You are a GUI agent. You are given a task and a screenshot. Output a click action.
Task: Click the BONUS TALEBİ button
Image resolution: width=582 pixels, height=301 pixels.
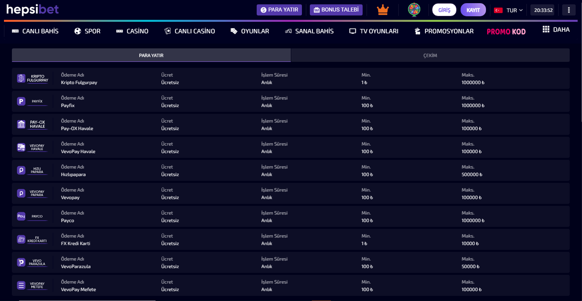(x=336, y=10)
